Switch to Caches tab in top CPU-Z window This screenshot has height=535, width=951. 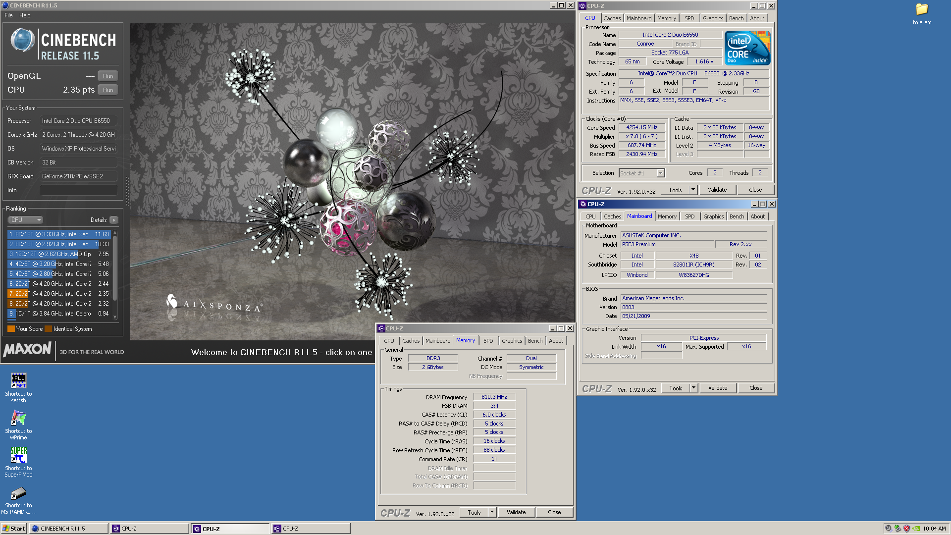pyautogui.click(x=612, y=18)
